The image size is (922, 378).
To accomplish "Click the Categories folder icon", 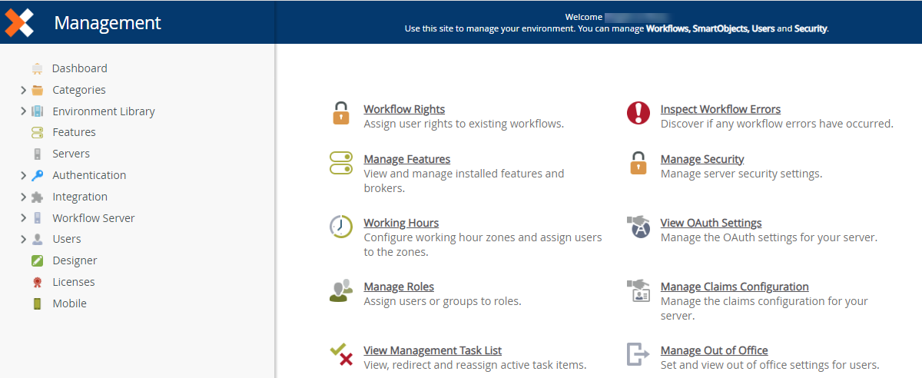I will click(x=38, y=90).
